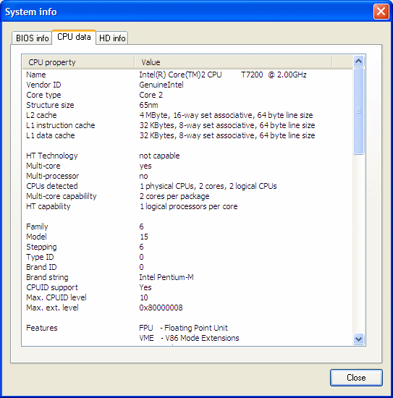Click the value '0x80000008'
This screenshot has height=398, width=393.
click(161, 308)
